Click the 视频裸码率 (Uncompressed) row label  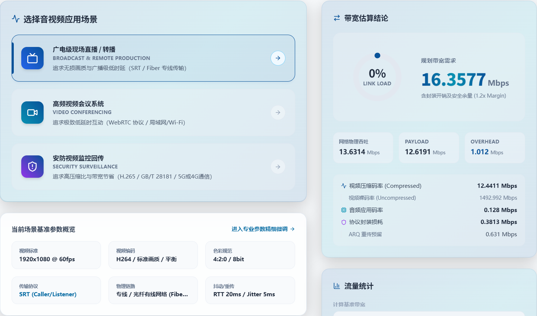(x=382, y=198)
